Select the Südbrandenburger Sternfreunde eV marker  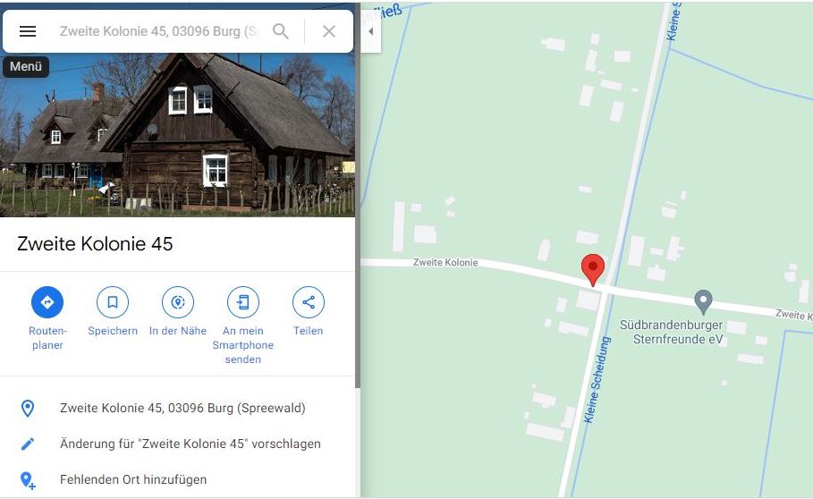703,302
